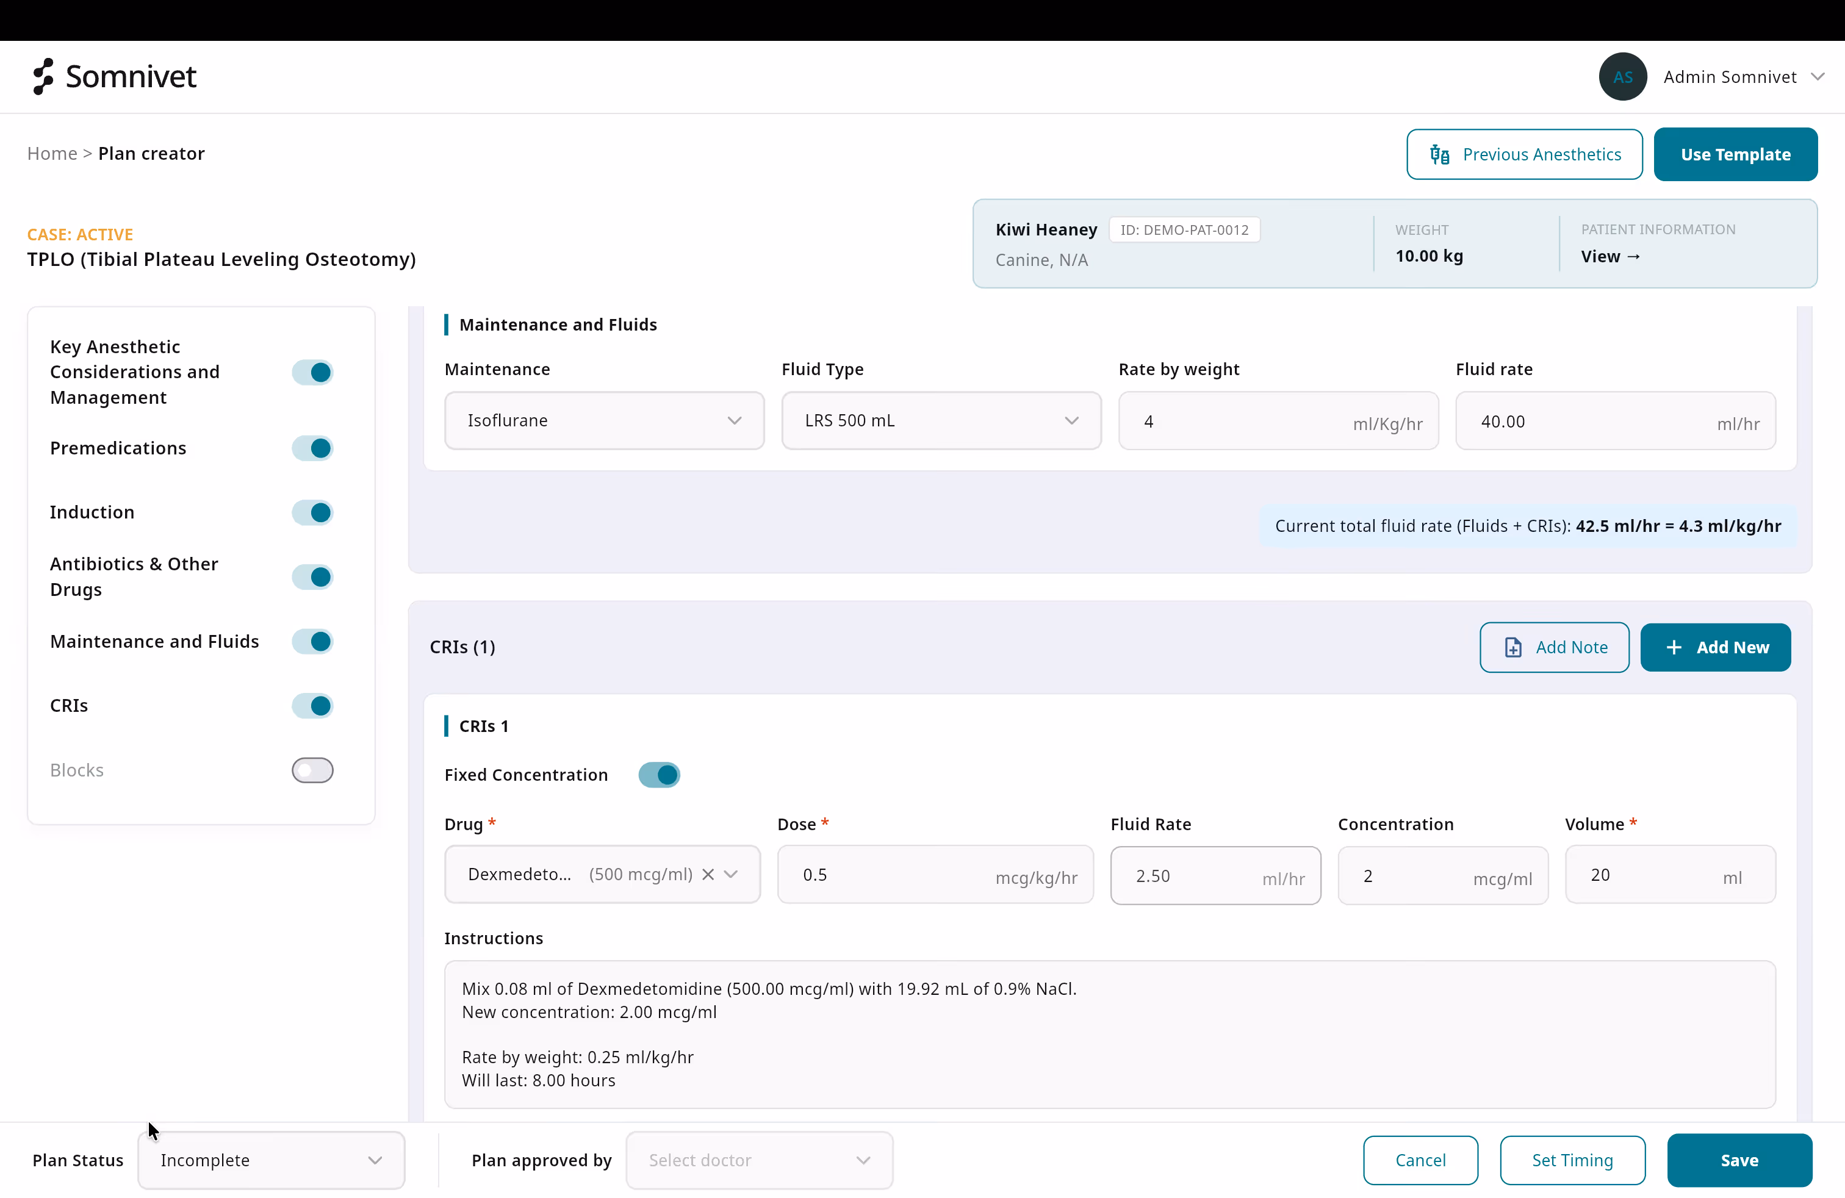Disable the Premedications toggle
1845x1198 pixels.
click(312, 448)
